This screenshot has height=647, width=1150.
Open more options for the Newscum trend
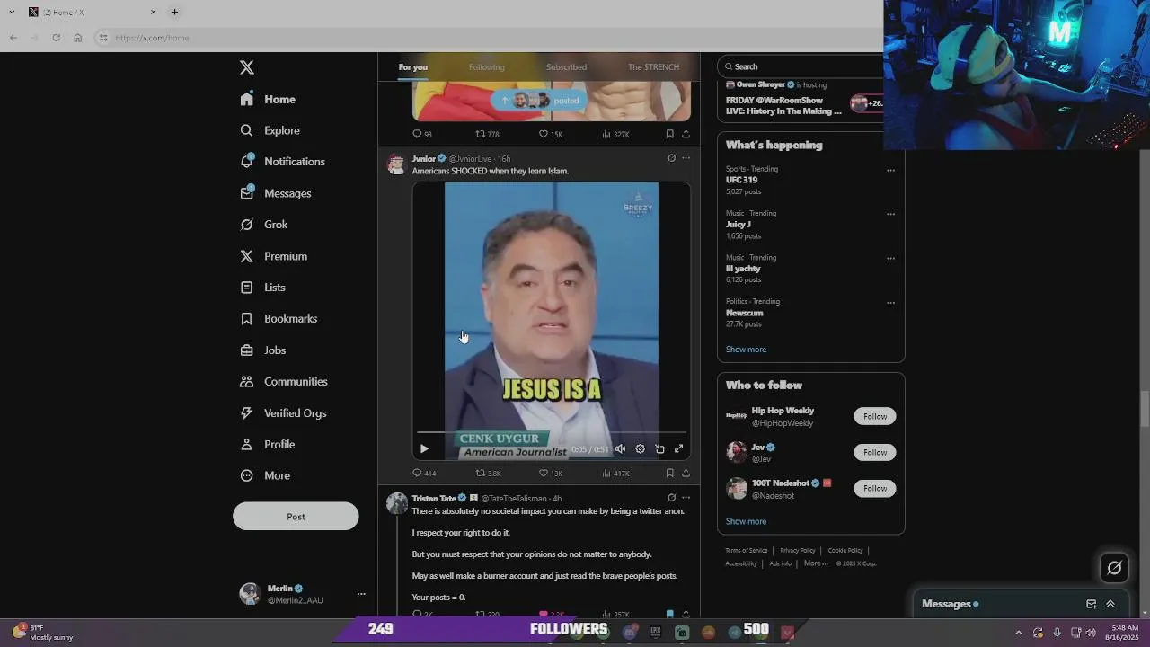pyautogui.click(x=890, y=303)
